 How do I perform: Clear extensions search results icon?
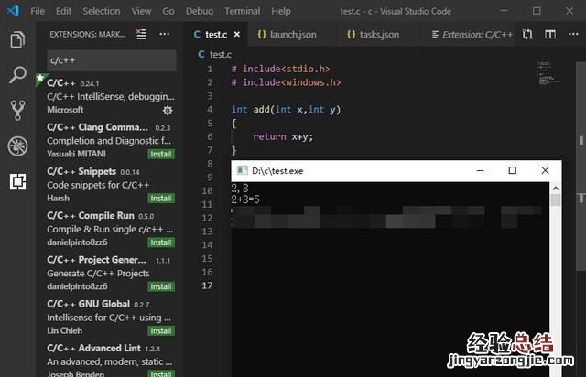pos(141,35)
